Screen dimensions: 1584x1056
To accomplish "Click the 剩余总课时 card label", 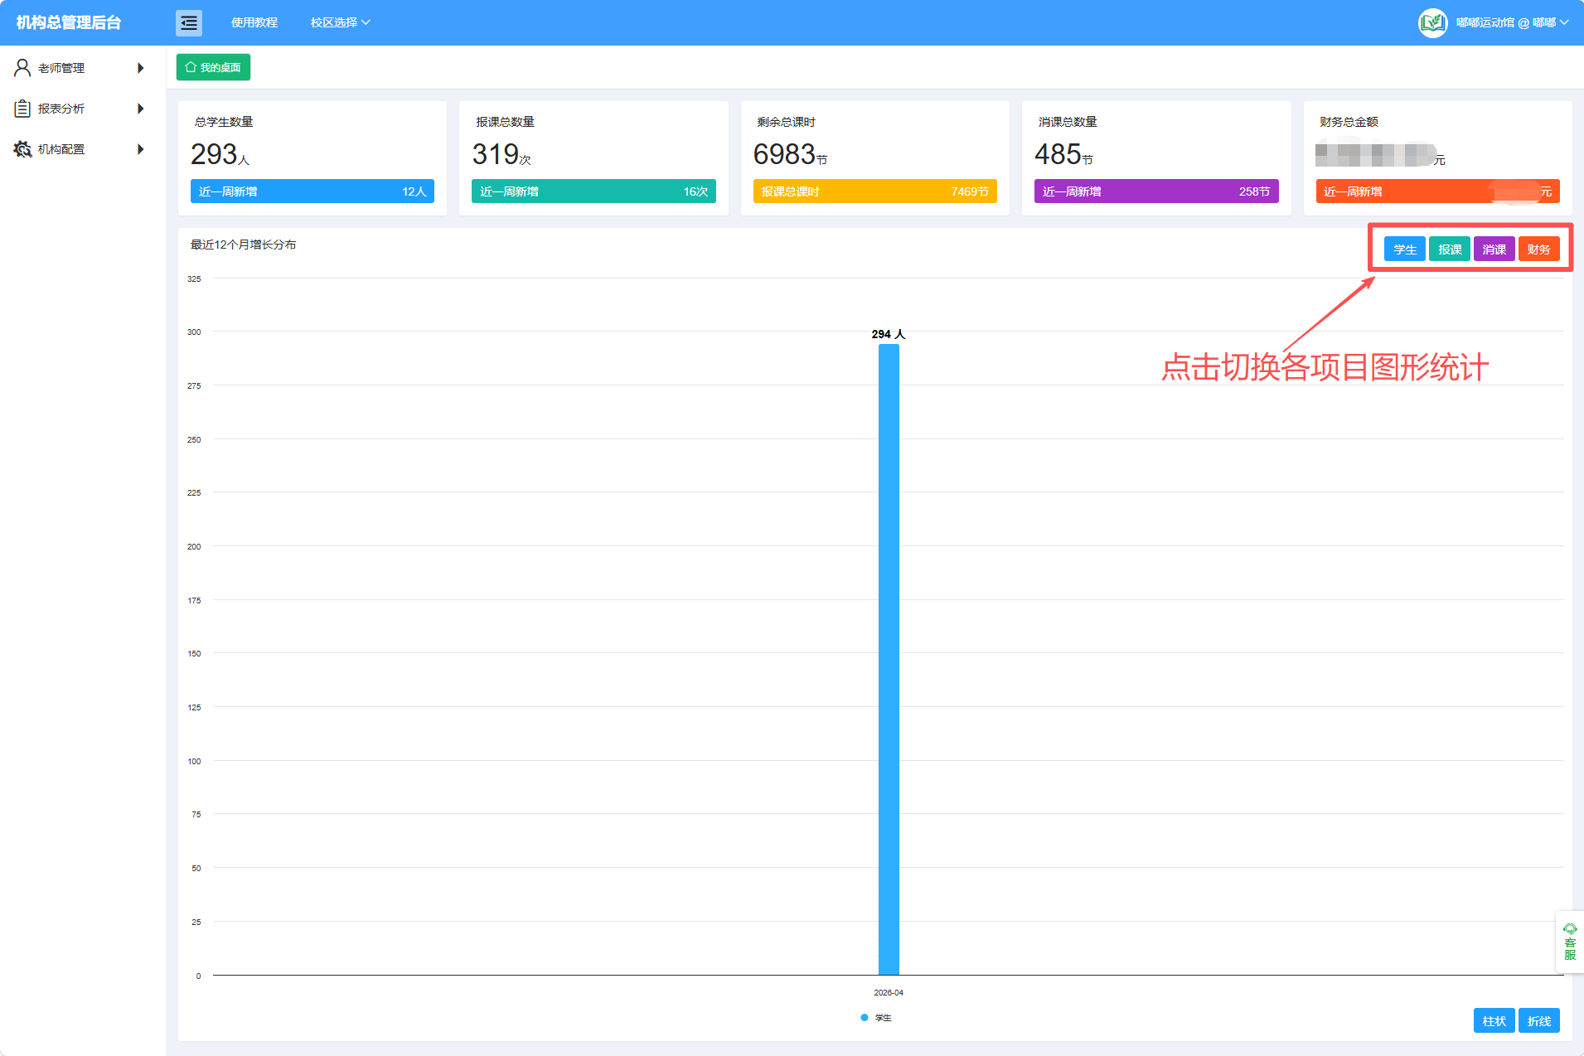I will [x=786, y=122].
